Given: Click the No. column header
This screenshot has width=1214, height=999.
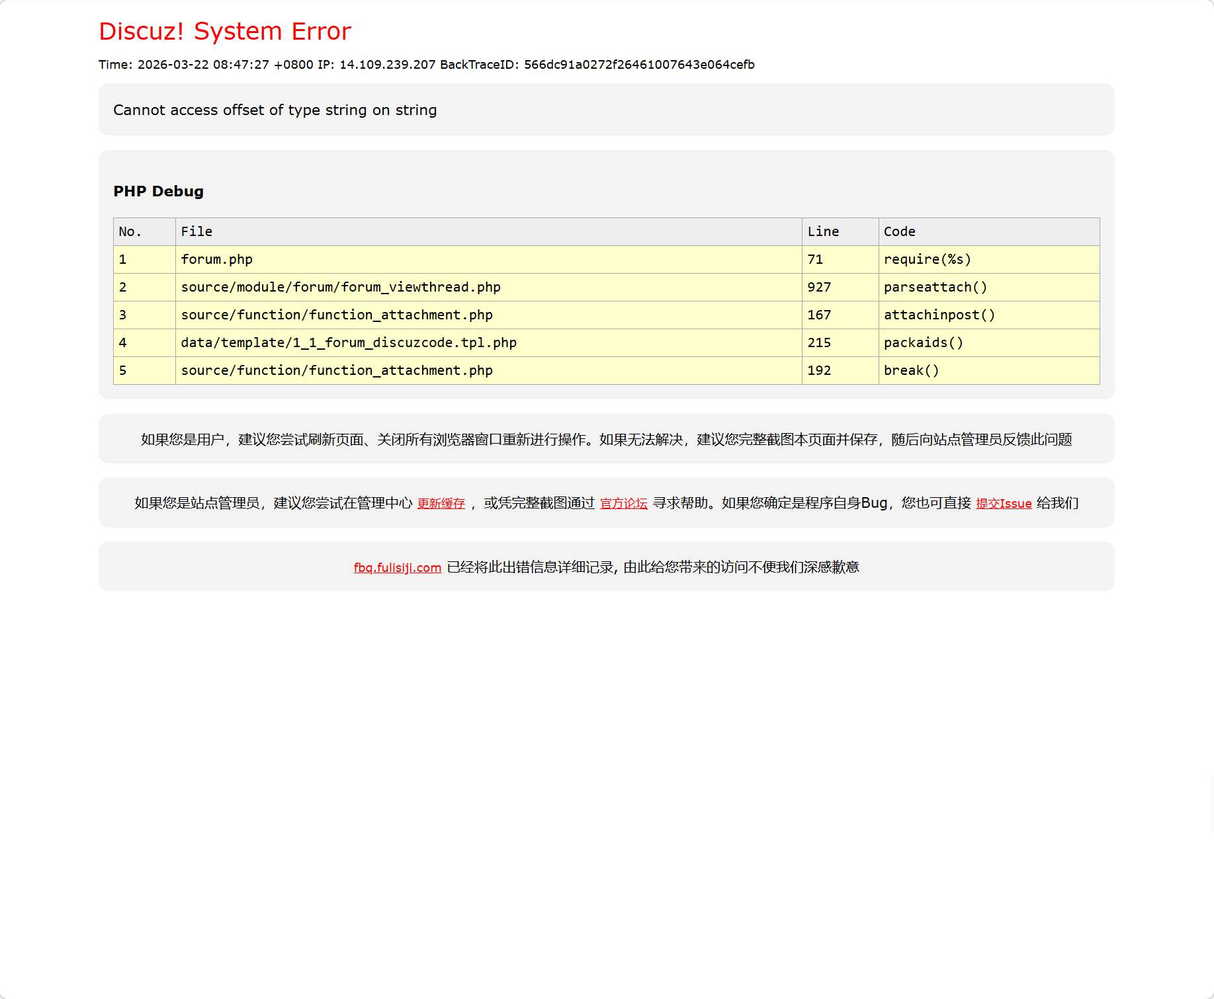Looking at the screenshot, I should click(130, 231).
